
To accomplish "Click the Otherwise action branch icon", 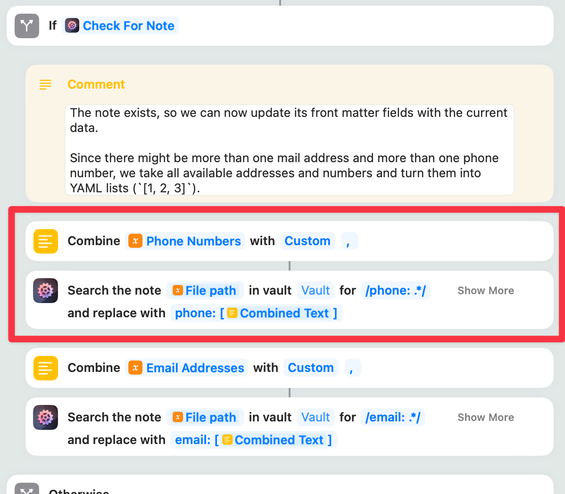I will [x=27, y=490].
